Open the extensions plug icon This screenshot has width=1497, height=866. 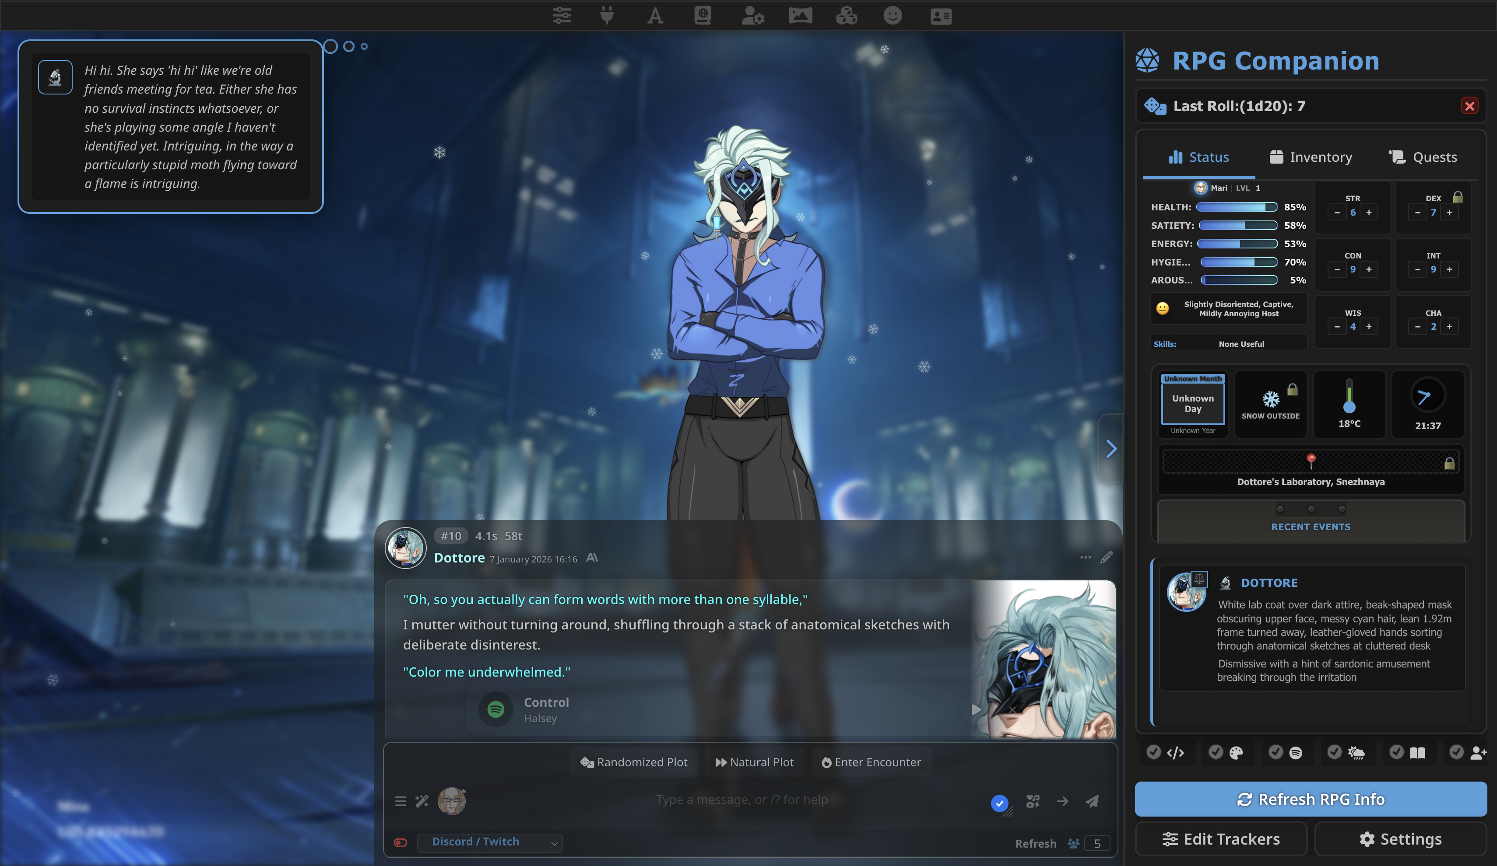[607, 15]
